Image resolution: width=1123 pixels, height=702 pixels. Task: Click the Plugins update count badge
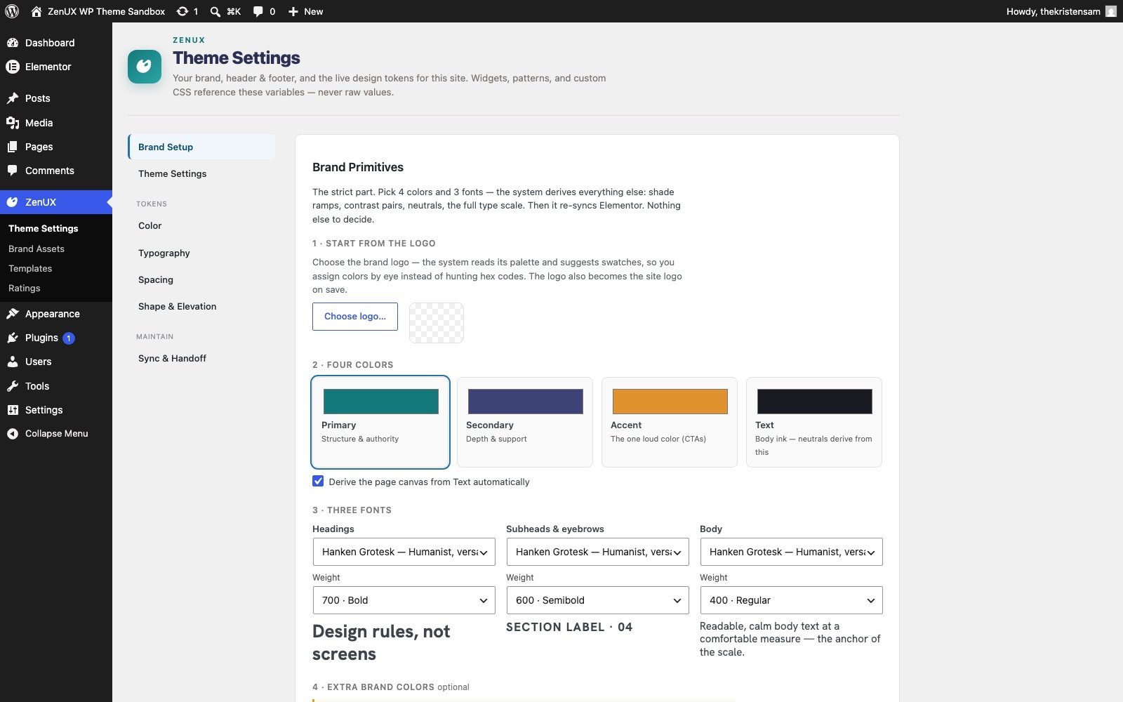(69, 338)
